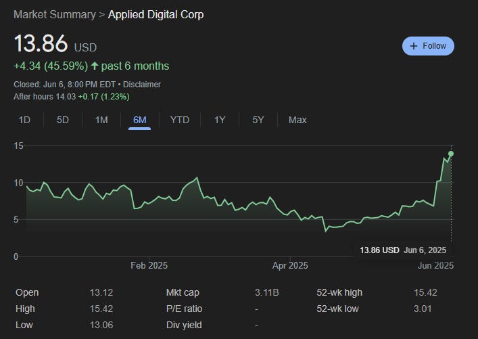478x339 pixels.
Task: Switch chart to 5D range
Action: point(63,120)
